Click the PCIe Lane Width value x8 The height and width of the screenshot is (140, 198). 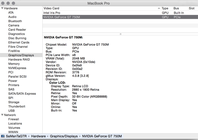tap(74, 55)
